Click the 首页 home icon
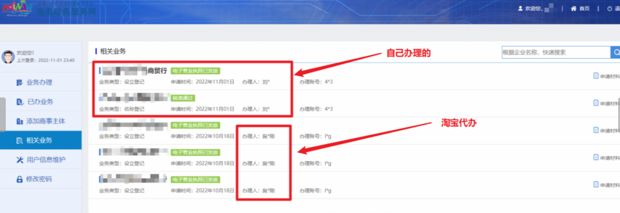This screenshot has height=213, width=620. pos(573,9)
